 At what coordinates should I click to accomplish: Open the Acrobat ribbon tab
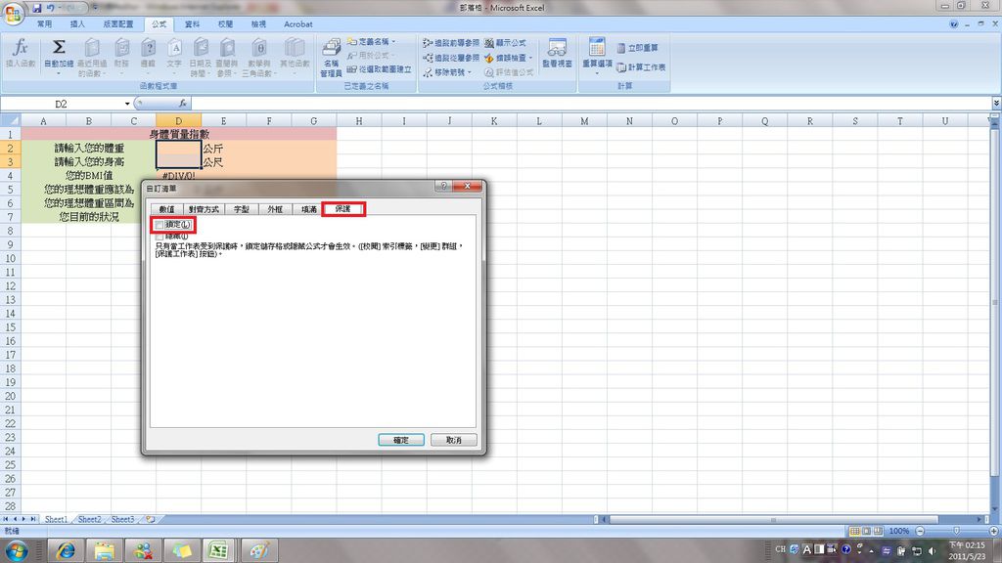point(298,24)
